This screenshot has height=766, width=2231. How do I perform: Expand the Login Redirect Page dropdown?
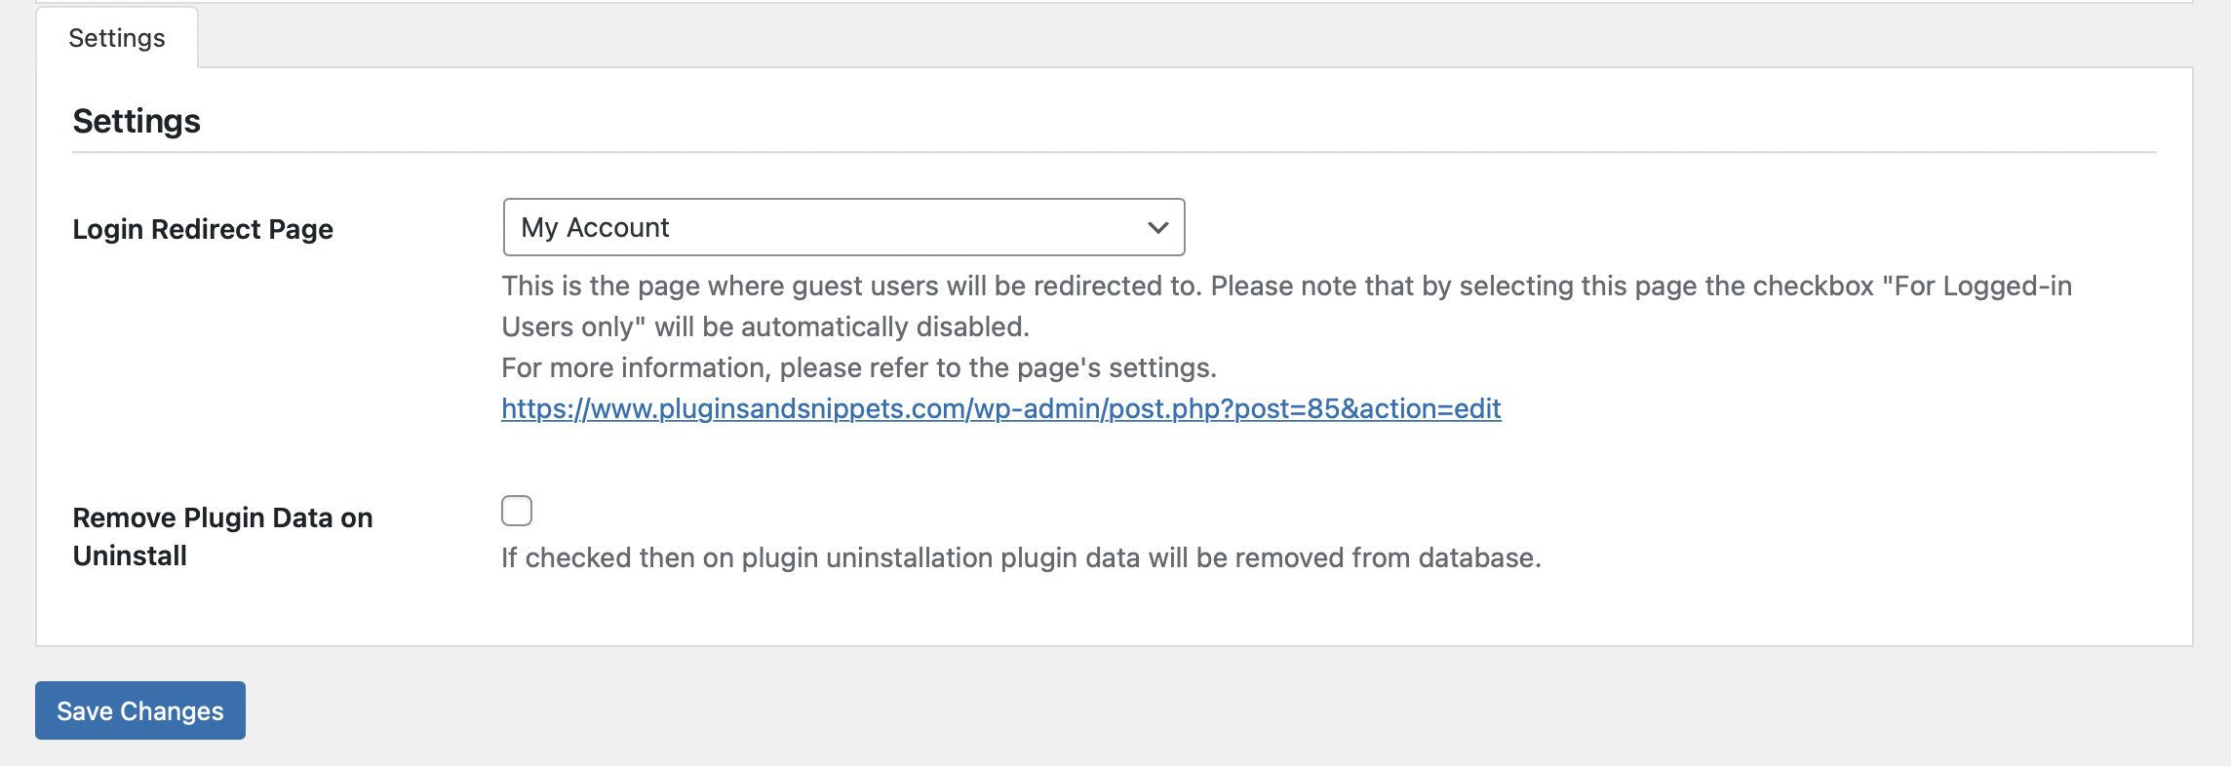coord(843,227)
